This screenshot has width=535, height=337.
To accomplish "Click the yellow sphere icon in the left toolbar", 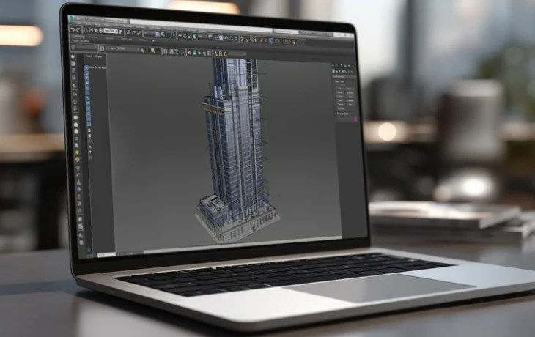I will point(77,158).
